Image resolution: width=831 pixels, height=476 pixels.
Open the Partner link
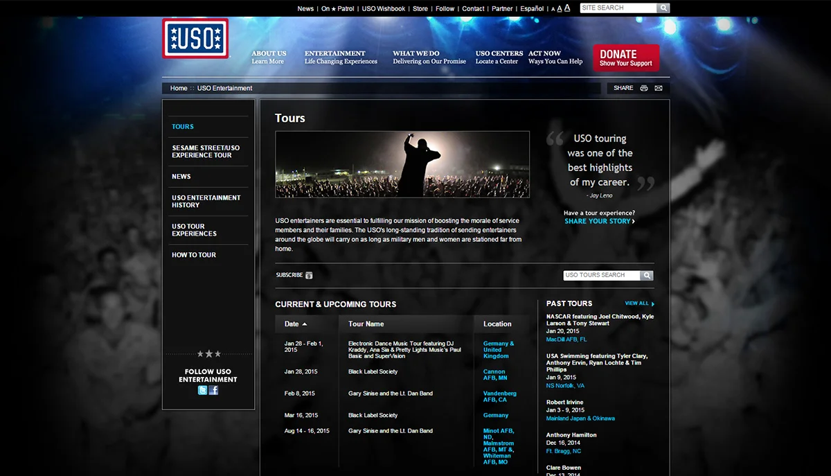click(x=502, y=8)
